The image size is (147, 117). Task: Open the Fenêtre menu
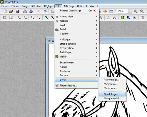[90, 6]
